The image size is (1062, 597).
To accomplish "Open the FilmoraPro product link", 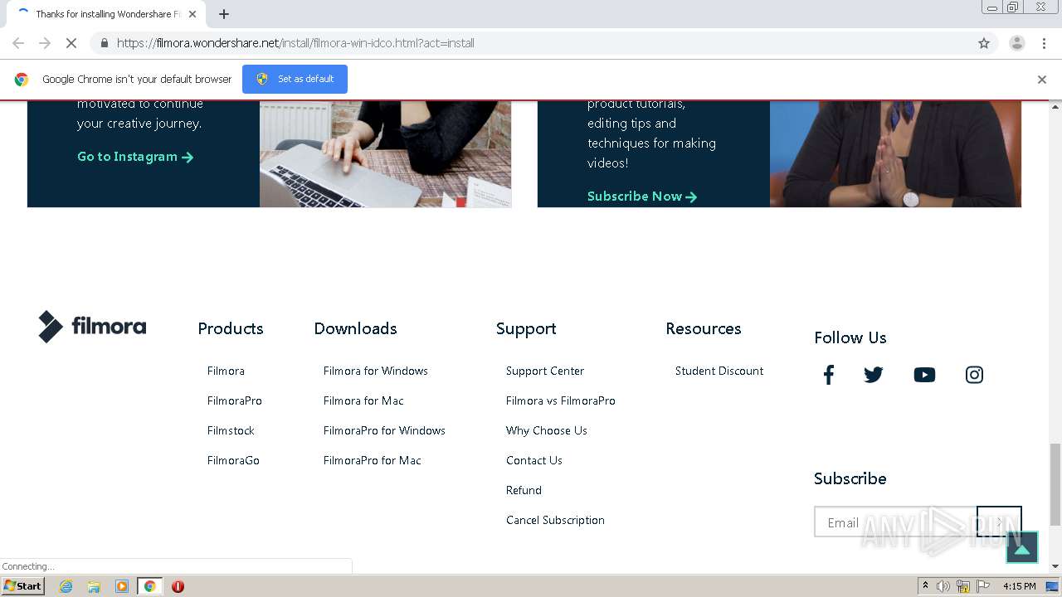I will 235,400.
